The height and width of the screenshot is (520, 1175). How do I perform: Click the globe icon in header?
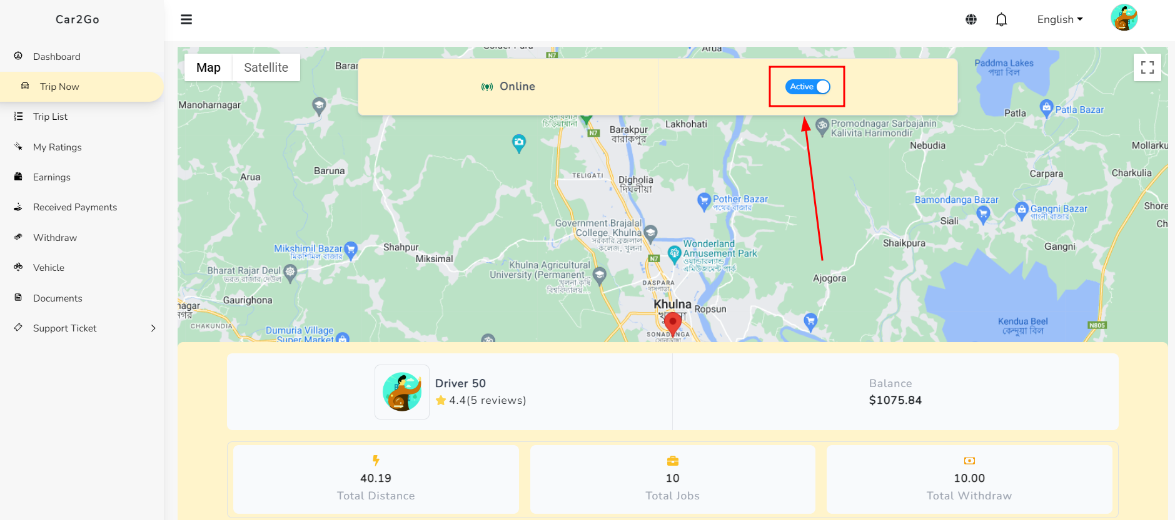coord(971,19)
